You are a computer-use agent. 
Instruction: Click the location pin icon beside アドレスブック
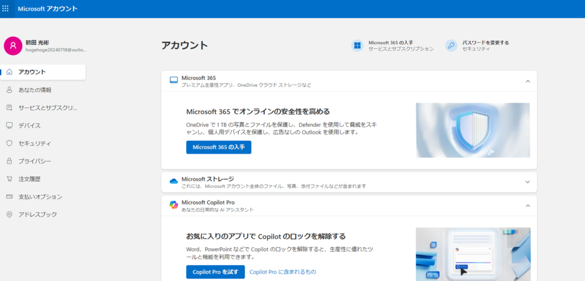(x=10, y=215)
